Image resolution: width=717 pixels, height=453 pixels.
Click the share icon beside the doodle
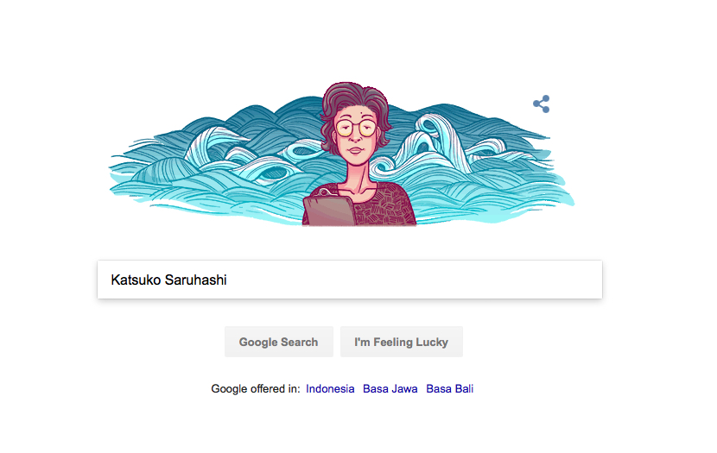point(542,104)
